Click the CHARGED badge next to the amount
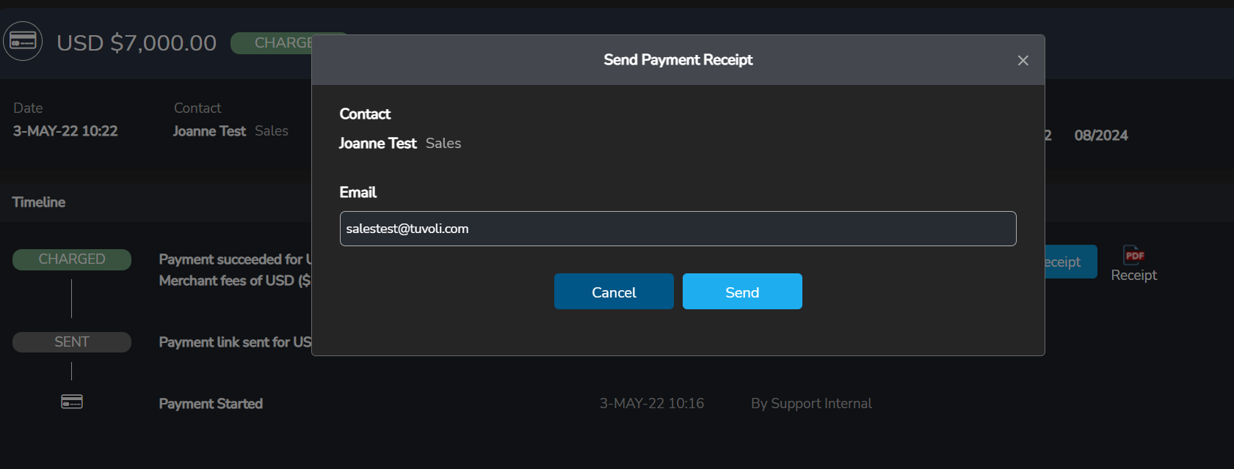 (x=282, y=43)
